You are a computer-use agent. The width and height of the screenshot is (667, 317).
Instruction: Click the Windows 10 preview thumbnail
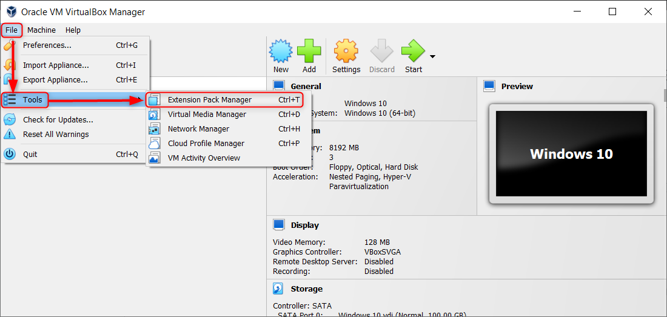571,154
